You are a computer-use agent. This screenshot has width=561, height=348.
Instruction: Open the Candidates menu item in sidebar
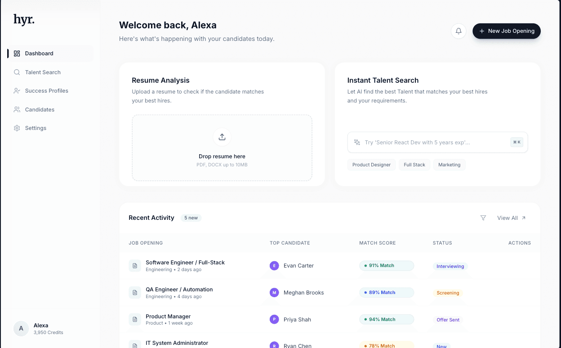pyautogui.click(x=40, y=109)
